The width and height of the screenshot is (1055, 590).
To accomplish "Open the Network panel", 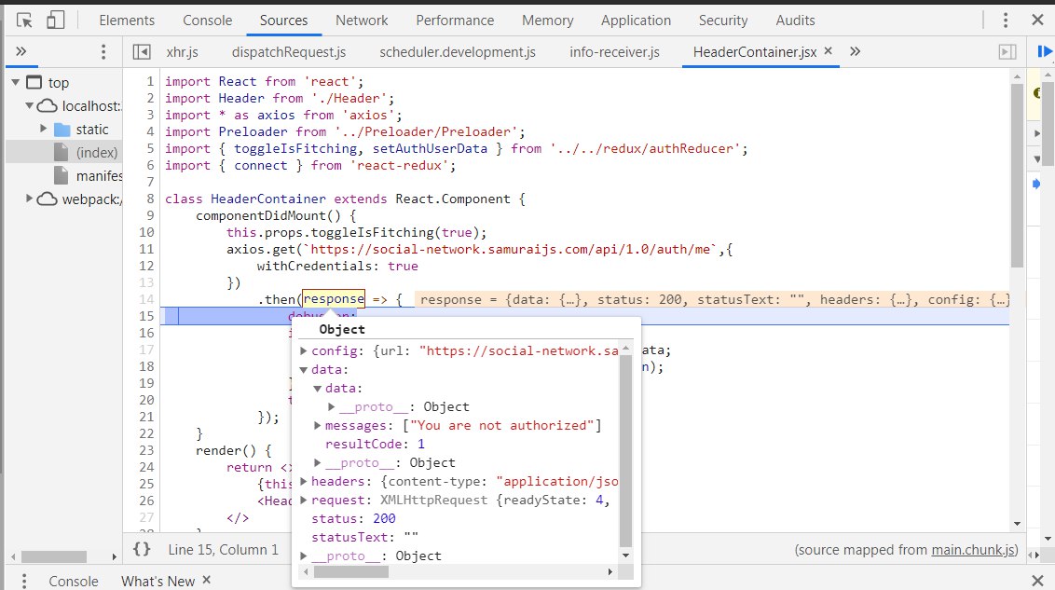I will (x=362, y=21).
